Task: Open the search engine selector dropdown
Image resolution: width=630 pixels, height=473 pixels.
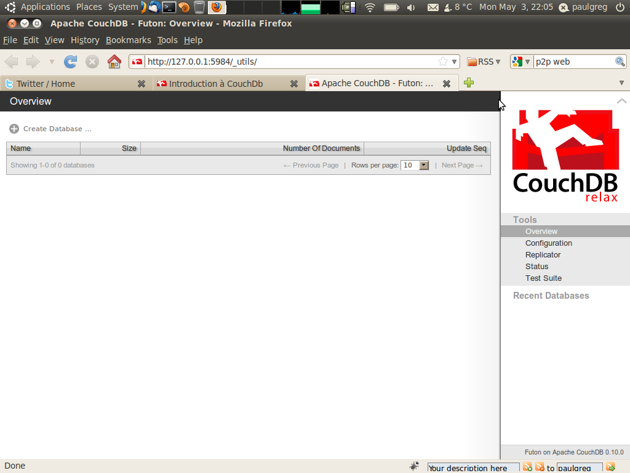Action: 521,62
